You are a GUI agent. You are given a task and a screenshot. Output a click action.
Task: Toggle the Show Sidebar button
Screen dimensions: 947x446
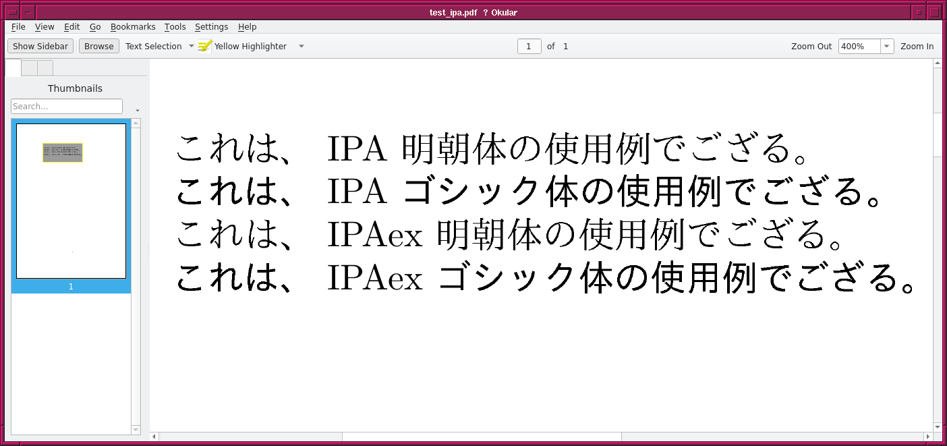click(x=40, y=46)
